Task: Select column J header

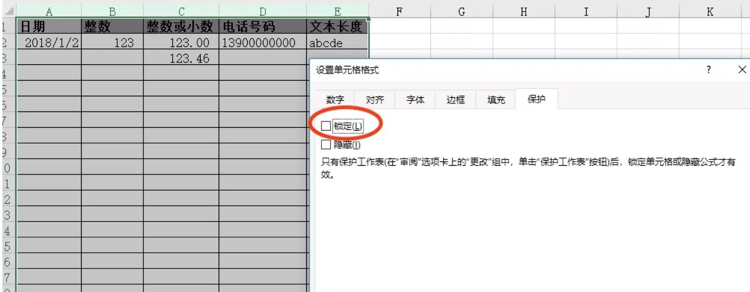Action: (648, 11)
